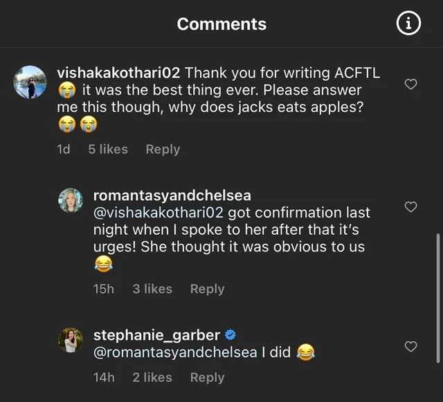View the 3 likes on romantasyandchelsea's reply
The image size is (443, 402).
[x=152, y=289]
